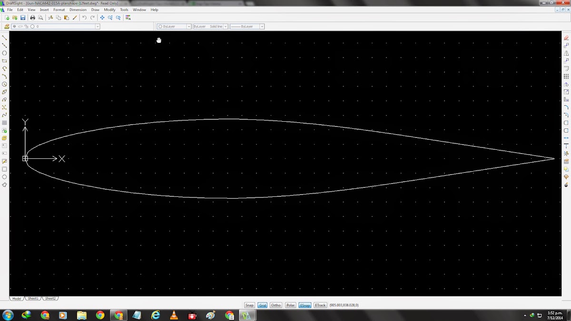Select the Hatch fill tool
The image size is (571, 321).
click(5, 123)
